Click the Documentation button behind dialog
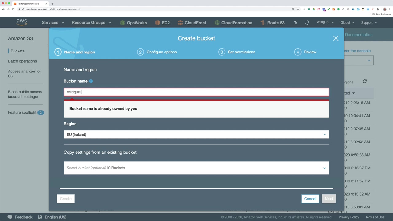The width and height of the screenshot is (393, 221). click(359, 35)
